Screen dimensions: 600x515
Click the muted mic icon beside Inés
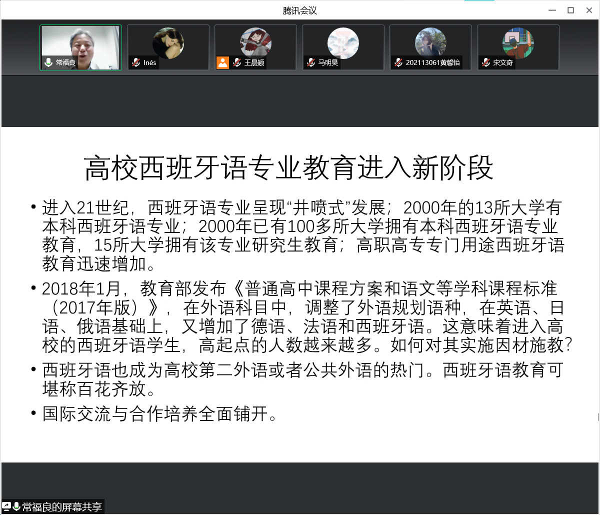(135, 62)
